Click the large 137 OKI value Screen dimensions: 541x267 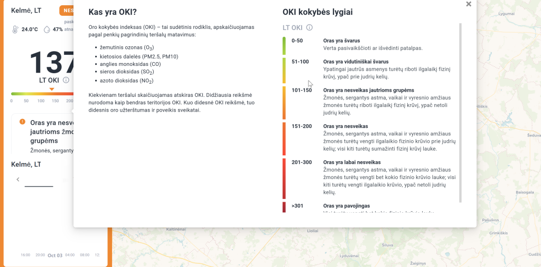coord(52,62)
